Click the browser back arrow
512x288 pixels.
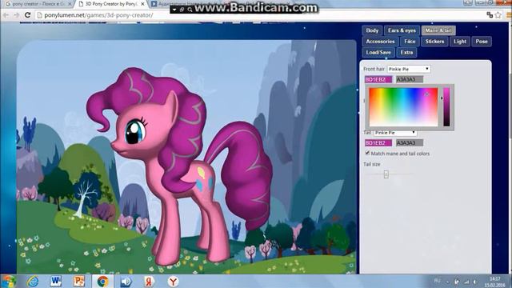click(x=6, y=15)
